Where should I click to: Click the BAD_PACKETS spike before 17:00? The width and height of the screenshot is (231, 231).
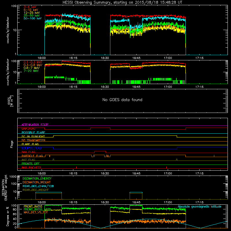[167, 167]
